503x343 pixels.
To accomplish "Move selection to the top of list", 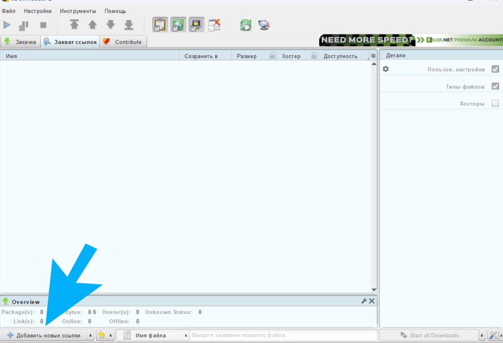I will pyautogui.click(x=74, y=25).
